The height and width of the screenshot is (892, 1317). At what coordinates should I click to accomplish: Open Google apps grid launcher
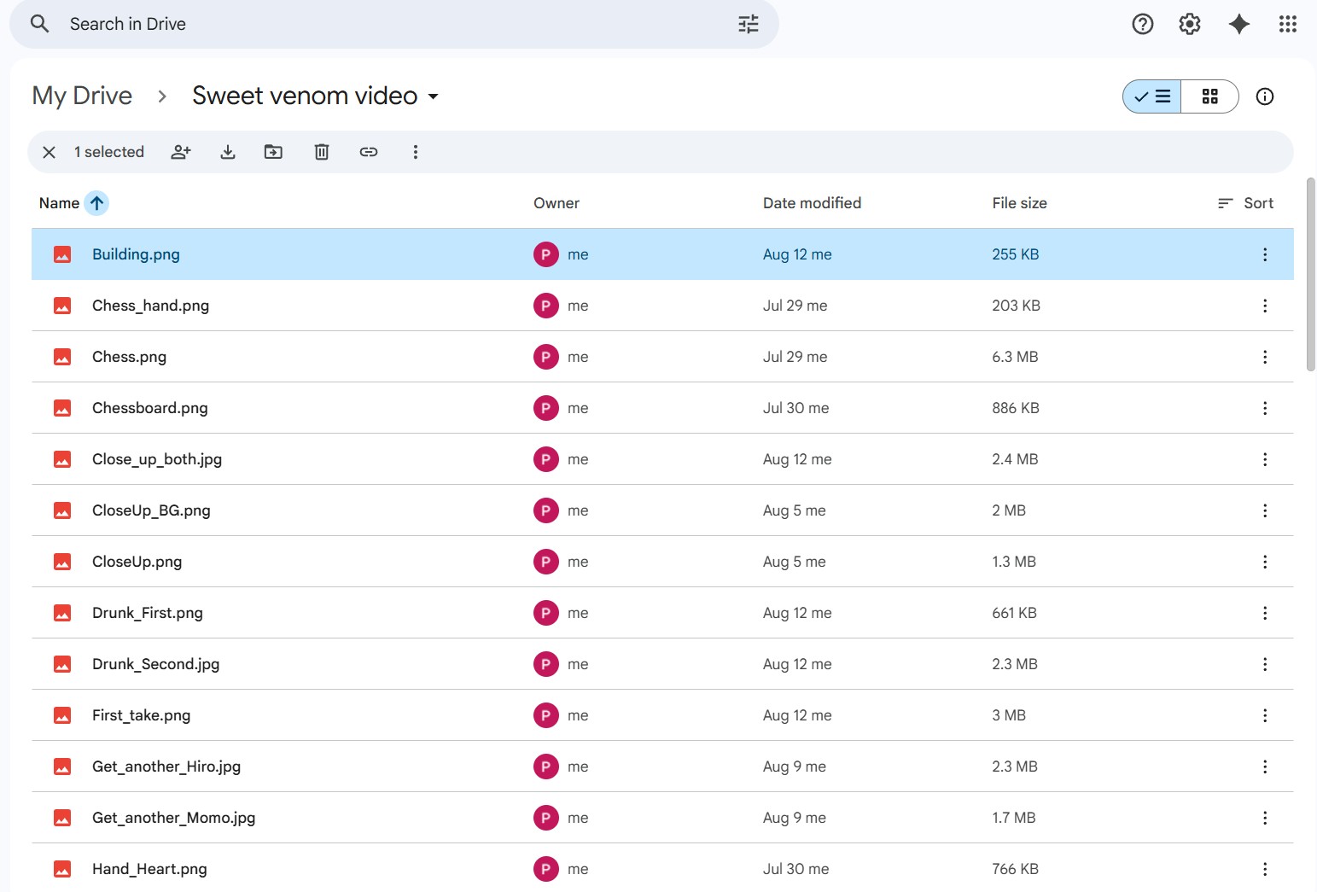[x=1288, y=24]
